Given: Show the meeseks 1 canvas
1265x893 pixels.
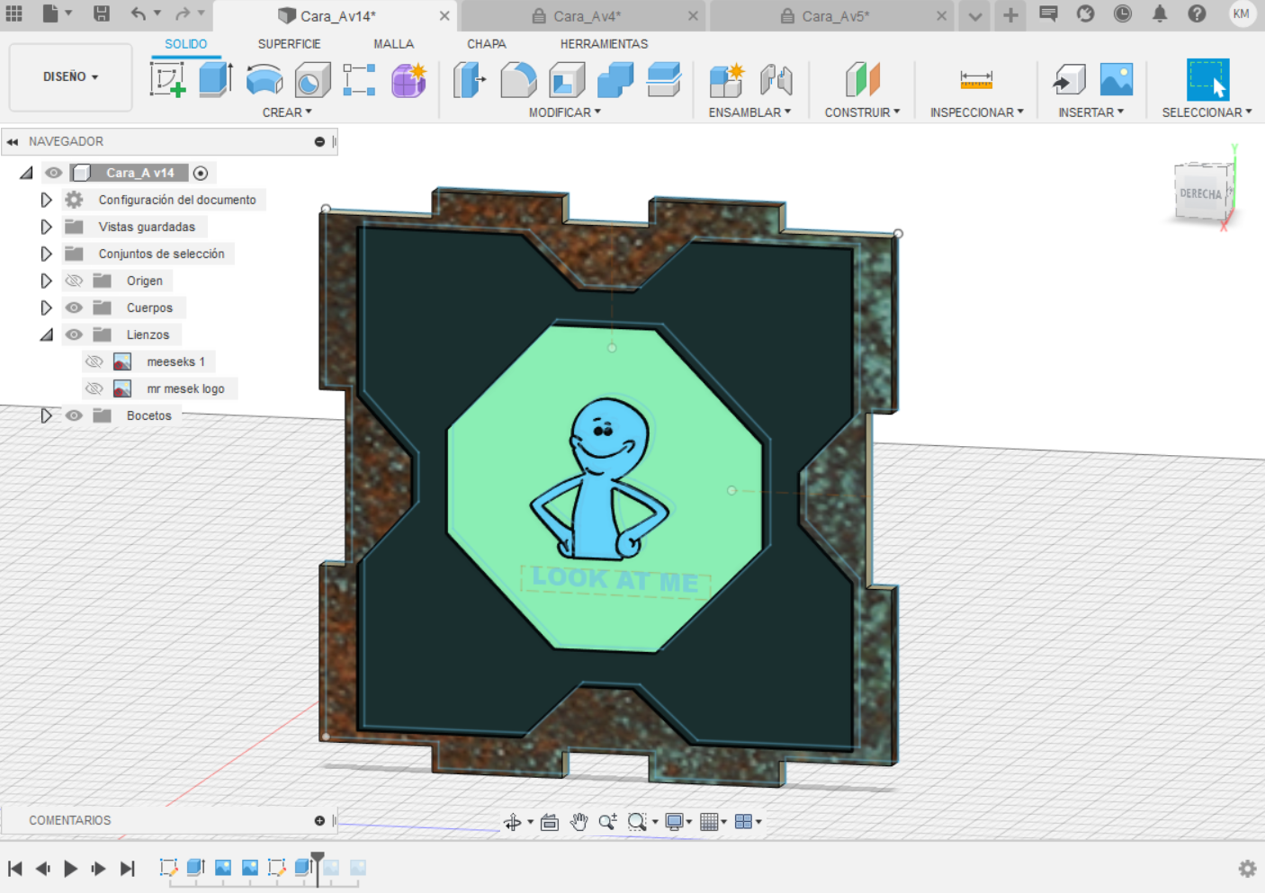Looking at the screenshot, I should click(x=94, y=362).
